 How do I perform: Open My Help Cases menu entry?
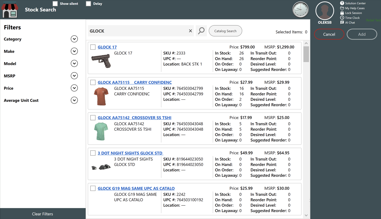pos(355,8)
